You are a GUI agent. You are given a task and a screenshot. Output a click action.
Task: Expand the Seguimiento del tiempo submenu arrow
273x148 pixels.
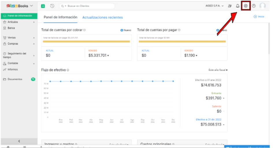pyautogui.click(x=34, y=55)
